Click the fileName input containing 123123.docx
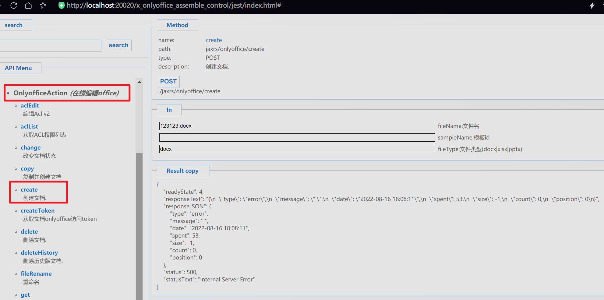This screenshot has height=300, width=604. tap(297, 126)
